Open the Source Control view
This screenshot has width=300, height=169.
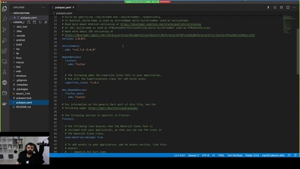(x=4, y=30)
